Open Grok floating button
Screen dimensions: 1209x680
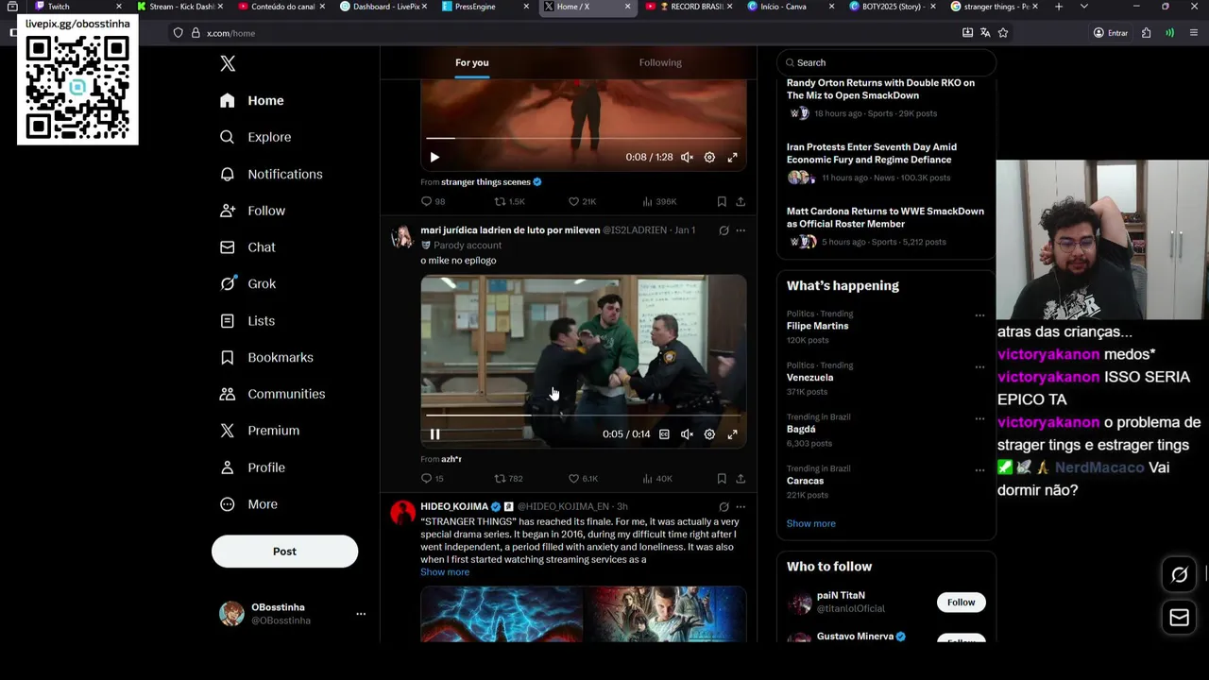click(1179, 574)
